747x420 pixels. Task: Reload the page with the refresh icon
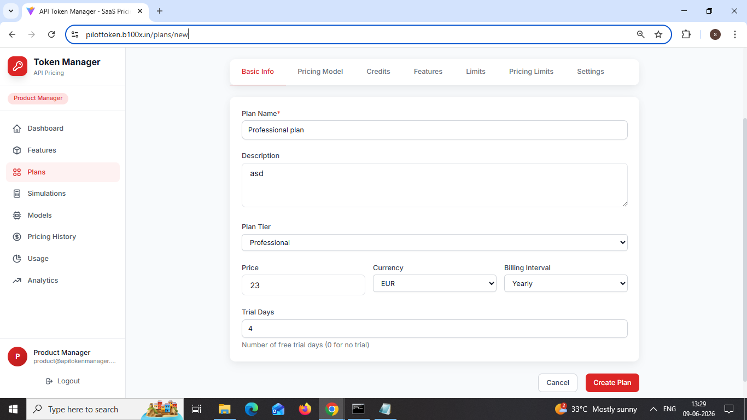coord(51,34)
